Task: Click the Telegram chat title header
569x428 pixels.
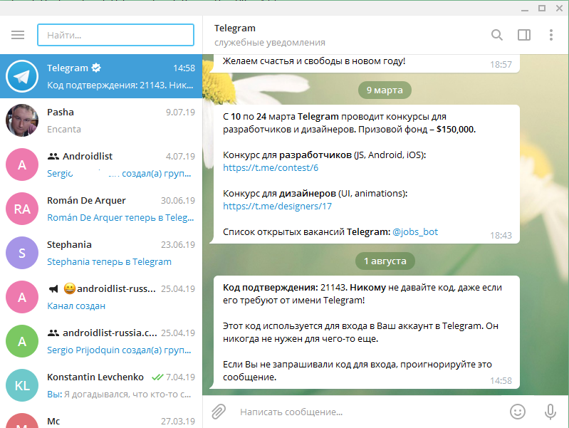Action: click(x=235, y=28)
